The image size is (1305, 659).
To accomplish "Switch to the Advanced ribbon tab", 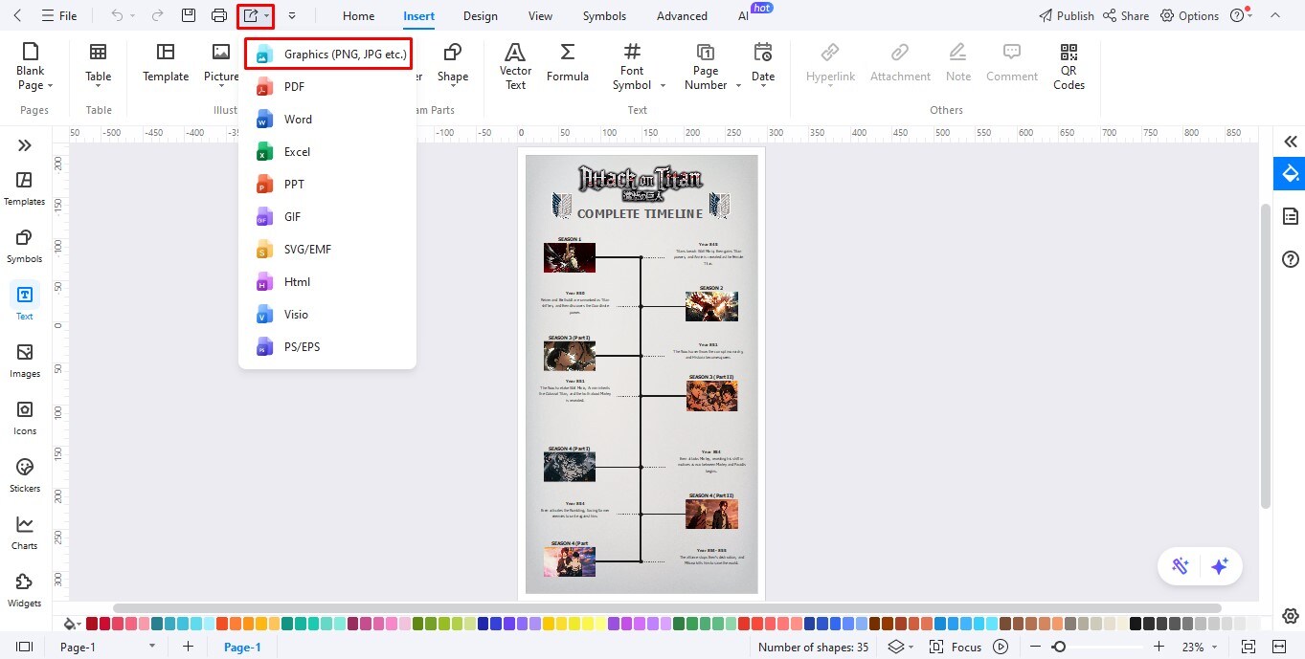I will [682, 15].
